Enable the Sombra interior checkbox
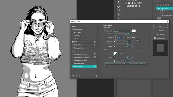 [x=73, y=45]
